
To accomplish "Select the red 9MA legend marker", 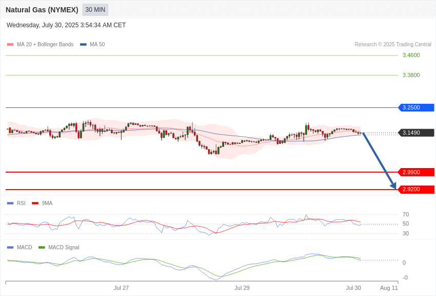I will click(35, 203).
